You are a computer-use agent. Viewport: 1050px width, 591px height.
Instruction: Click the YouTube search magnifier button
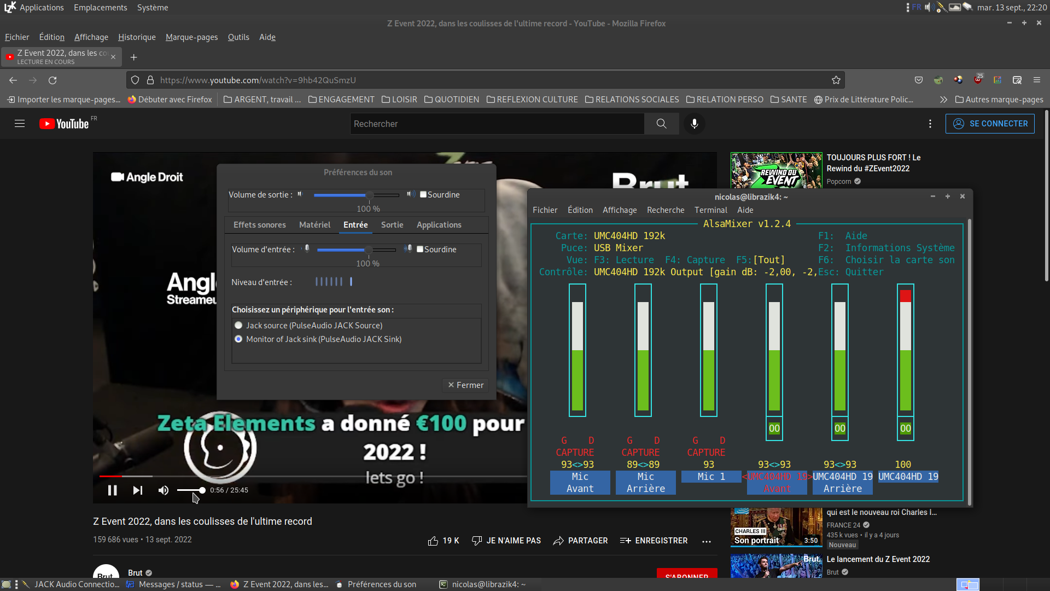[x=662, y=124]
